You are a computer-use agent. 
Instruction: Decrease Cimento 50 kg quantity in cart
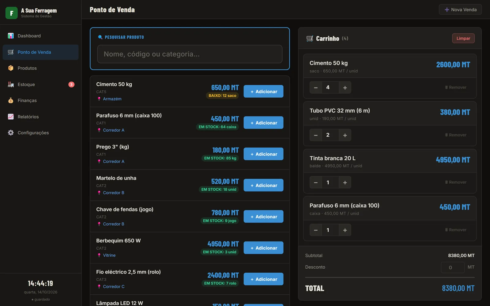coord(316,88)
